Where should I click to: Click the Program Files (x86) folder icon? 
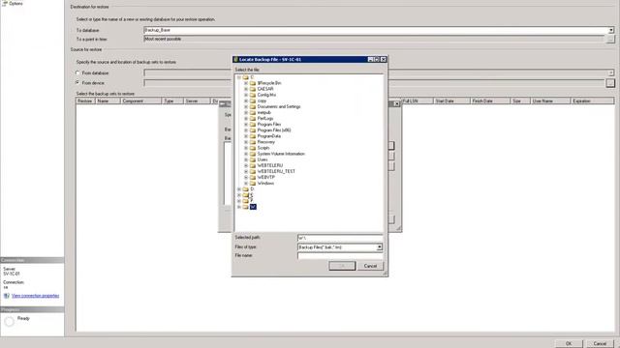pyautogui.click(x=253, y=130)
